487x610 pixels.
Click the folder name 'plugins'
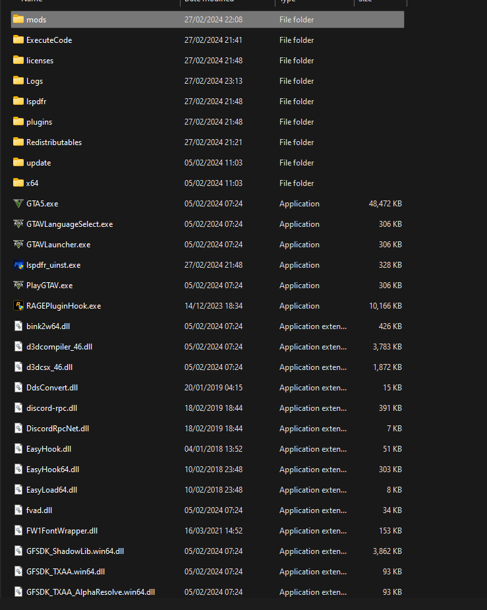(x=40, y=122)
